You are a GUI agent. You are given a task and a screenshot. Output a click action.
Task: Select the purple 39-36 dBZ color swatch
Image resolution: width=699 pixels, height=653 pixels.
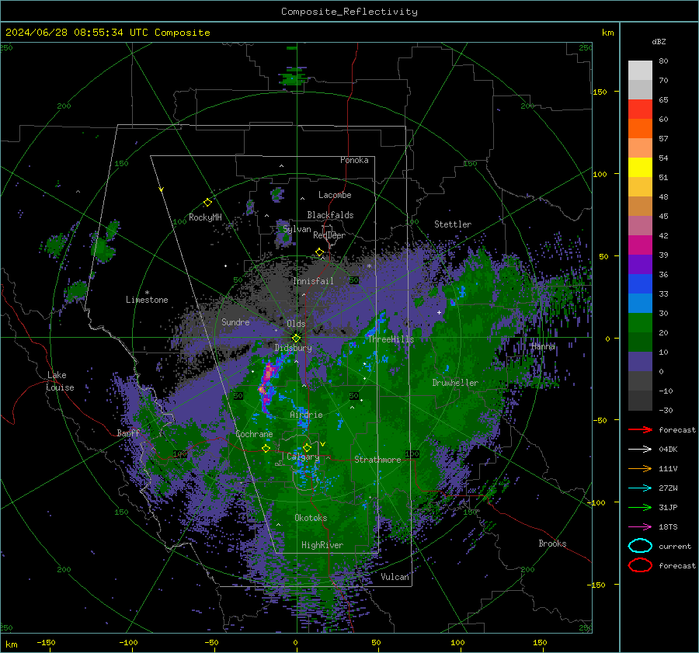click(640, 264)
